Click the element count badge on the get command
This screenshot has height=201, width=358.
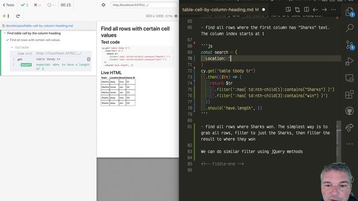[88, 59]
